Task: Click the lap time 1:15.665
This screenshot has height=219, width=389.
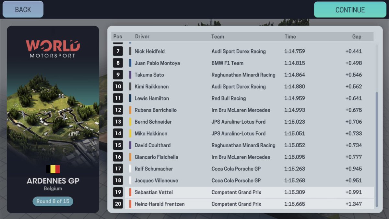Action: 295,204
